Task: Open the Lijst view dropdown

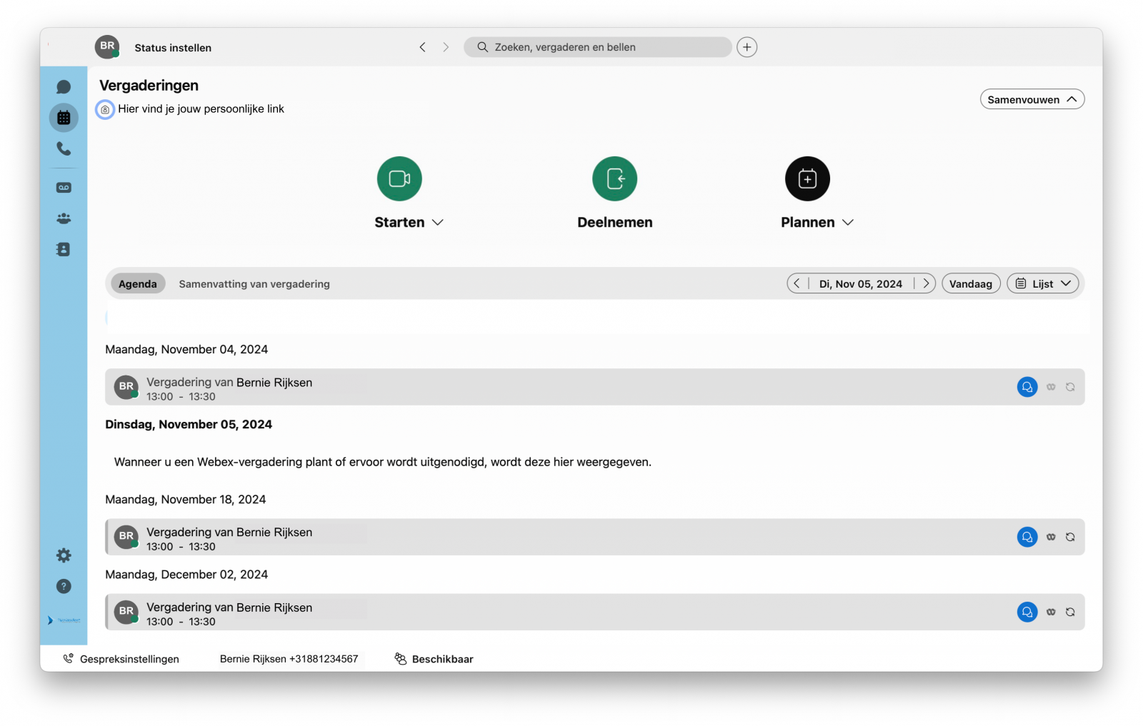Action: (x=1043, y=283)
